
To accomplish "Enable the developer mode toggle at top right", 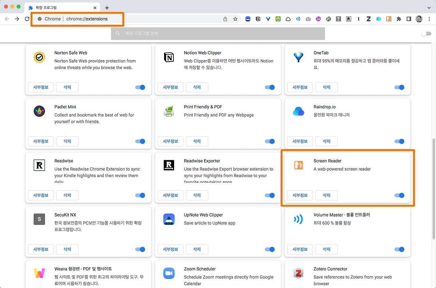I will tap(426, 34).
